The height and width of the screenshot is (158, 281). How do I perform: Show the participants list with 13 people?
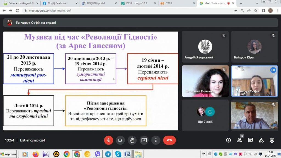pyautogui.click(x=239, y=140)
